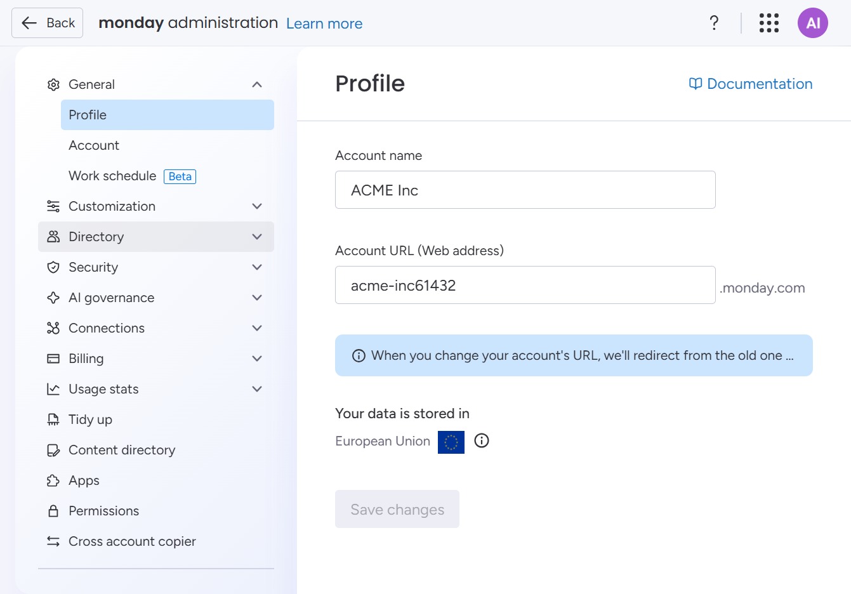Expand the Security section chevron
The height and width of the screenshot is (594, 851).
(x=257, y=267)
